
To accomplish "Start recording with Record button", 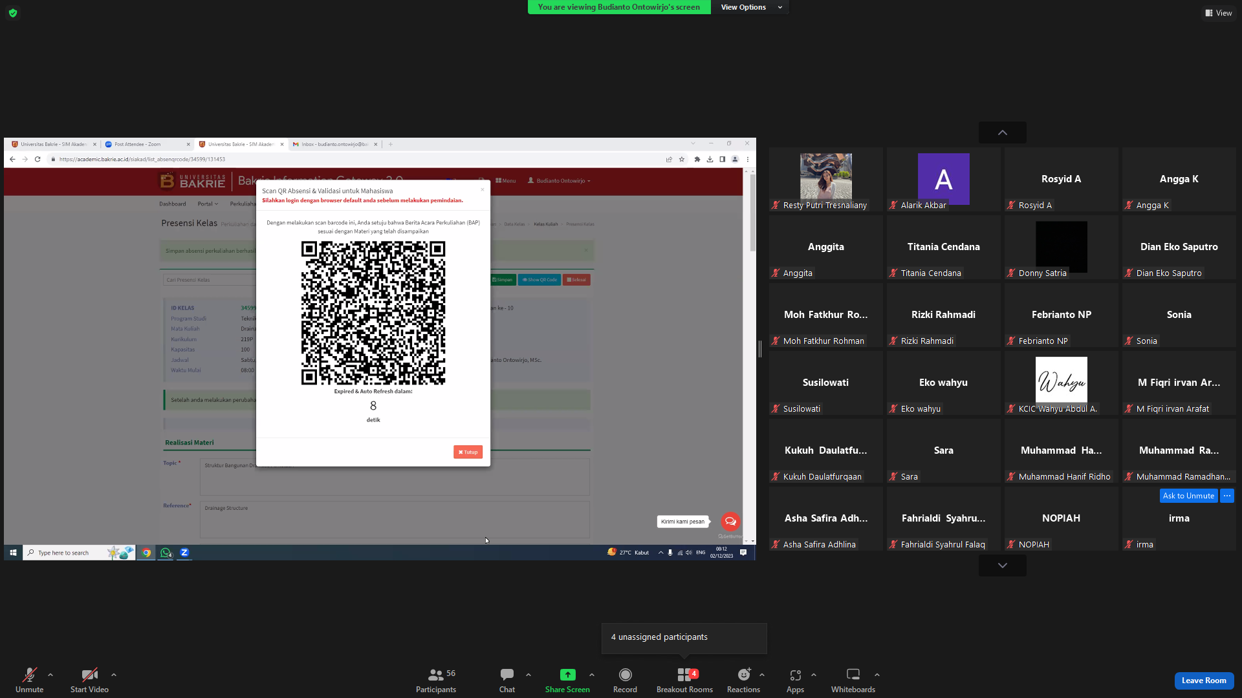I will point(625,680).
